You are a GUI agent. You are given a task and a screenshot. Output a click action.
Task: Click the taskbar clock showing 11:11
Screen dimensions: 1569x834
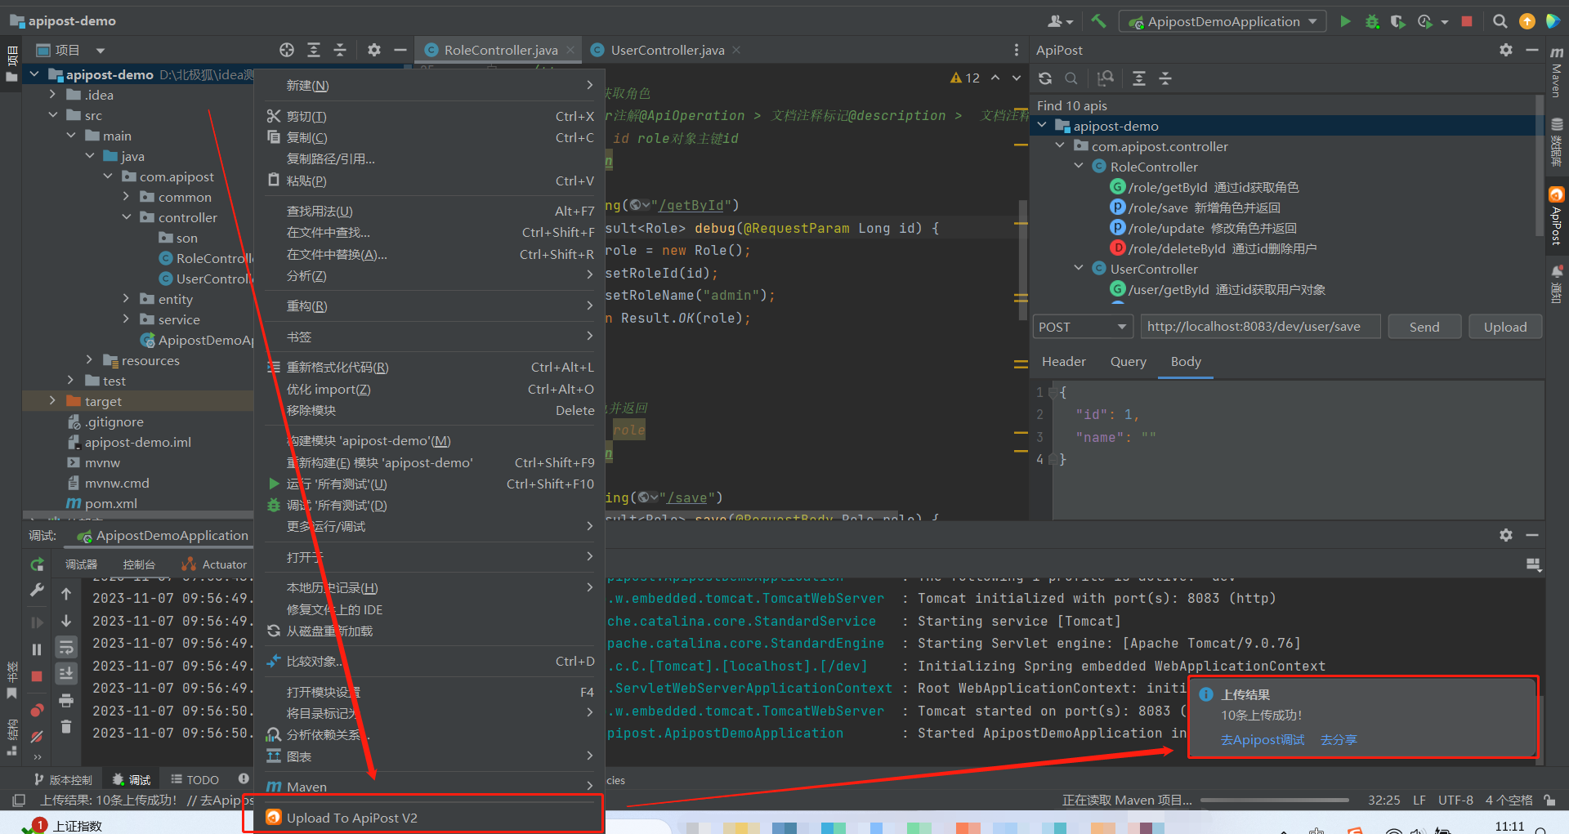click(1509, 827)
